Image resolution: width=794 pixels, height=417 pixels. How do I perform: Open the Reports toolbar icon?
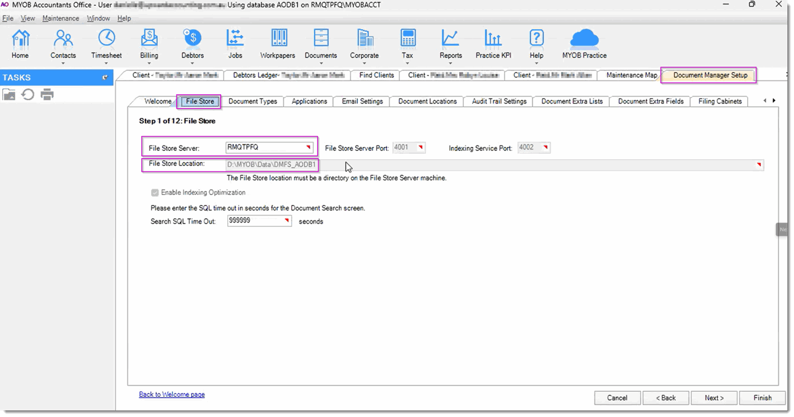[x=450, y=44]
